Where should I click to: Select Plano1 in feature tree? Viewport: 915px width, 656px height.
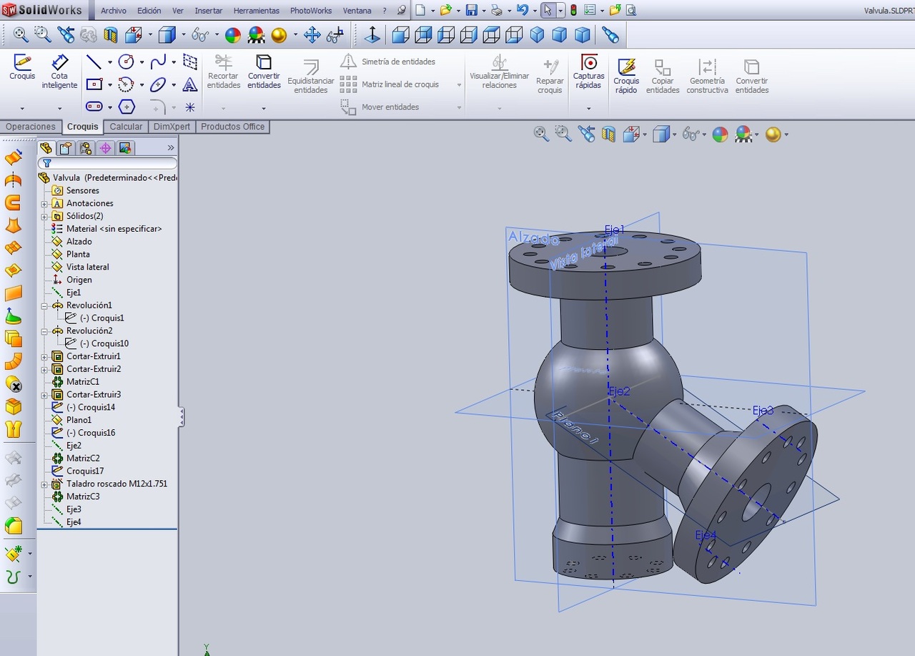(79, 420)
